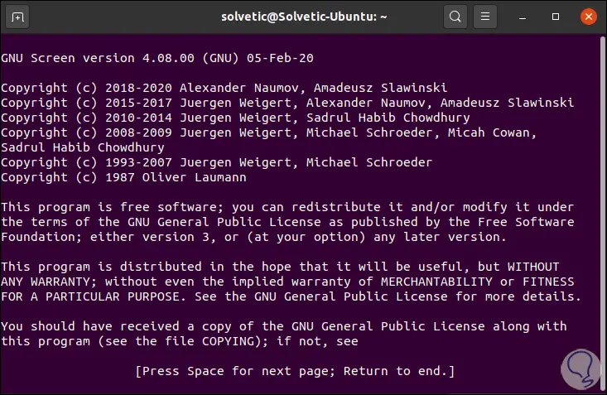Image resolution: width=607 pixels, height=395 pixels.
Task: Click the line this program (see the file COPYING)
Action: tap(180, 341)
